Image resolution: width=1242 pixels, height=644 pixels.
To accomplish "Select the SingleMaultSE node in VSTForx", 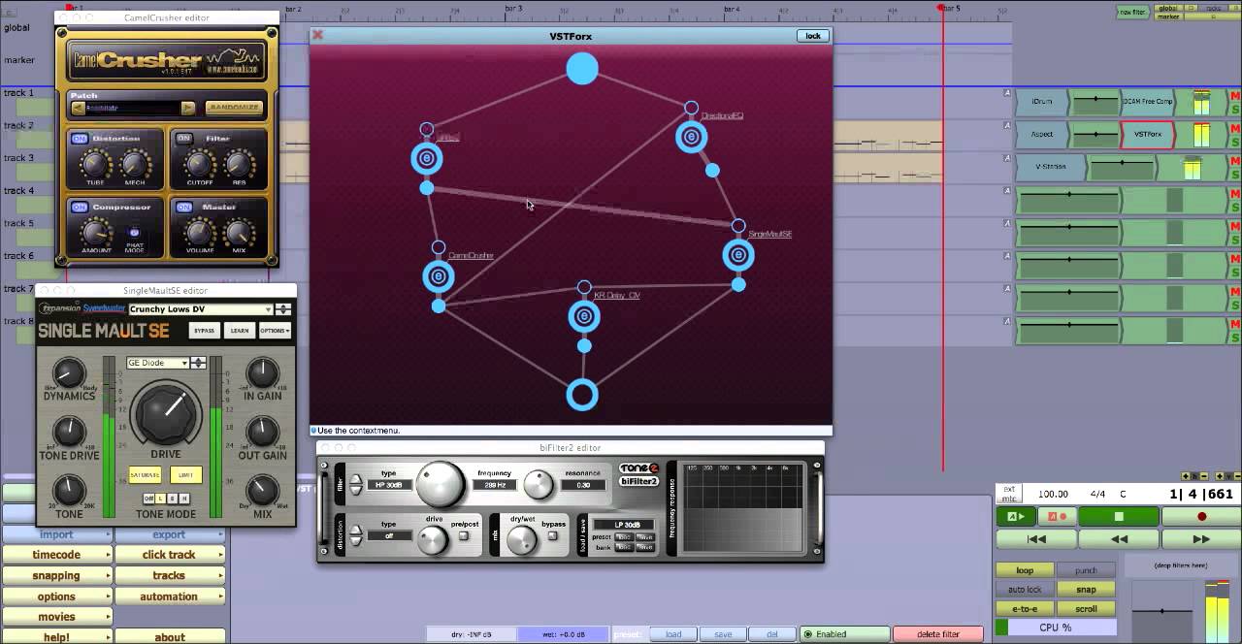I will [x=738, y=255].
